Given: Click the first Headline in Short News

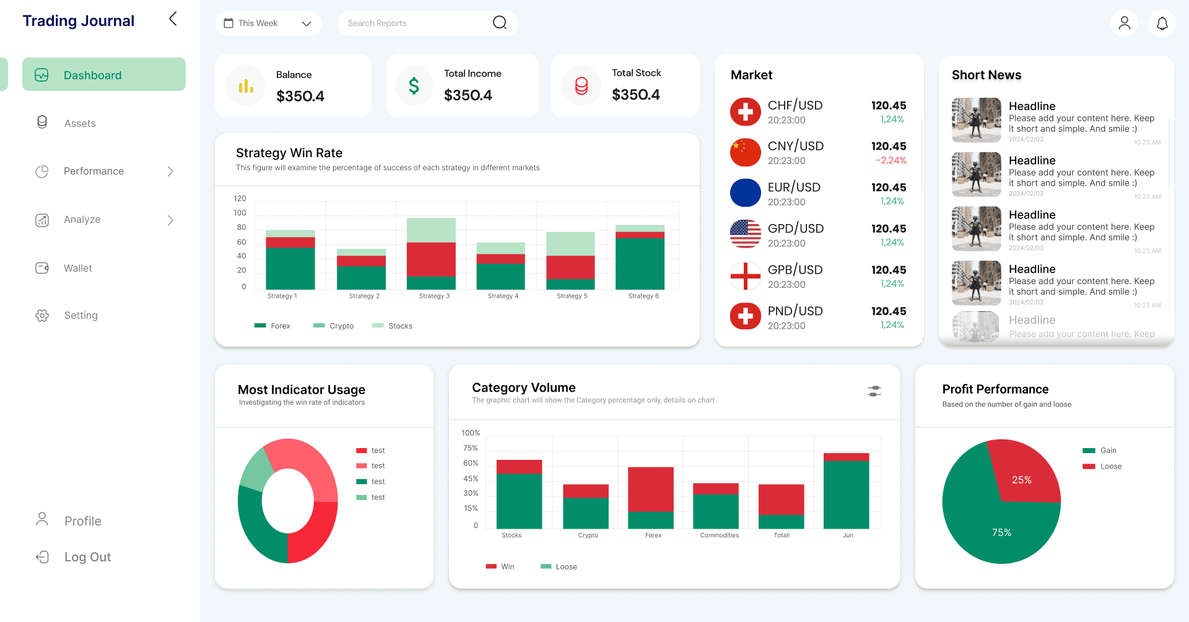Looking at the screenshot, I should click(1032, 106).
